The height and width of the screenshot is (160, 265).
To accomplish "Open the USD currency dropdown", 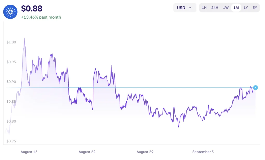I will coord(185,8).
